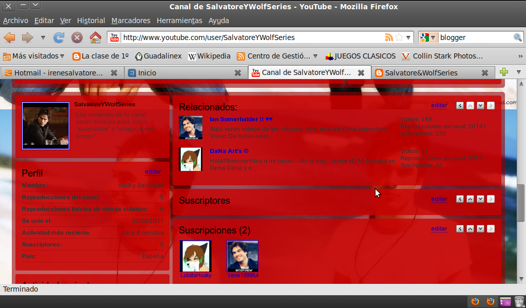The image size is (526, 308).
Task: Click the Ian Somerhalder channel thumbnail in Relacionados
Action: tap(191, 127)
